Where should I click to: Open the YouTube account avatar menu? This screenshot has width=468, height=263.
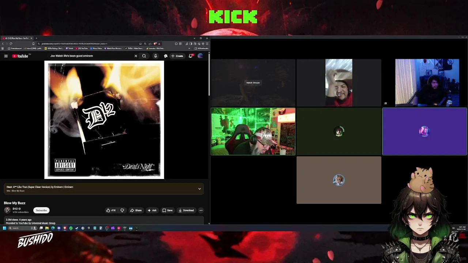pyautogui.click(x=200, y=56)
